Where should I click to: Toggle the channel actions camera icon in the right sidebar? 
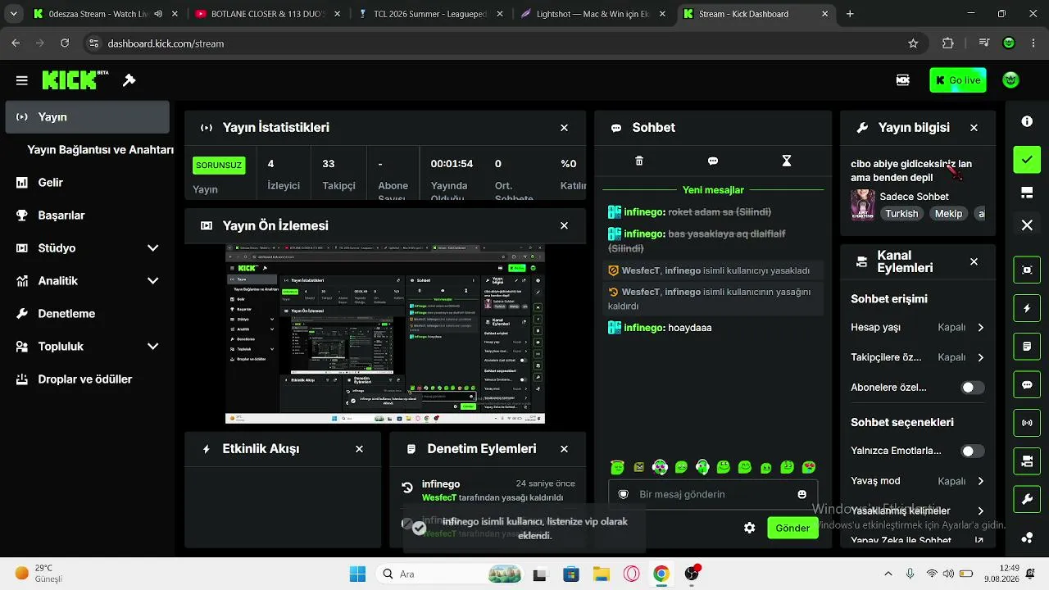pyautogui.click(x=1027, y=461)
